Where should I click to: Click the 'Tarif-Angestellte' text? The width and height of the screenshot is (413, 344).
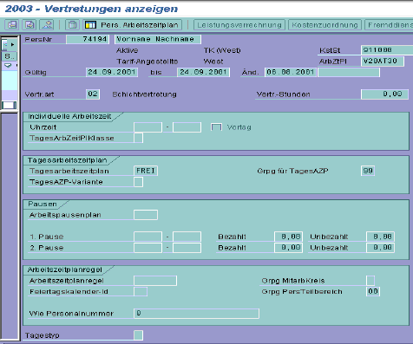pos(147,62)
